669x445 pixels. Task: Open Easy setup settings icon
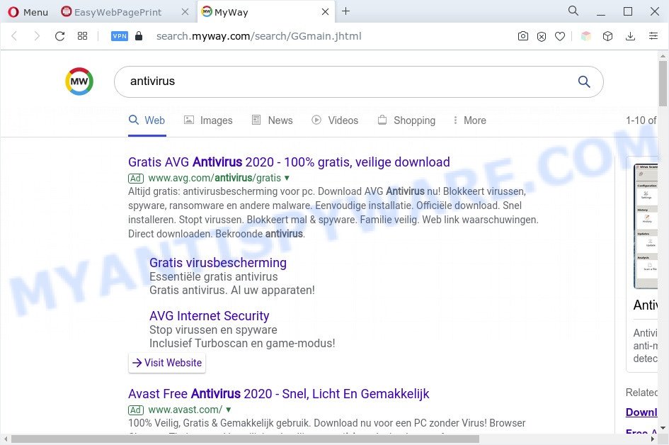click(x=653, y=36)
